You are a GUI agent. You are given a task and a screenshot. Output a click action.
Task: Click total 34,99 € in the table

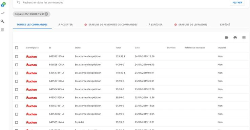[x=120, y=114]
